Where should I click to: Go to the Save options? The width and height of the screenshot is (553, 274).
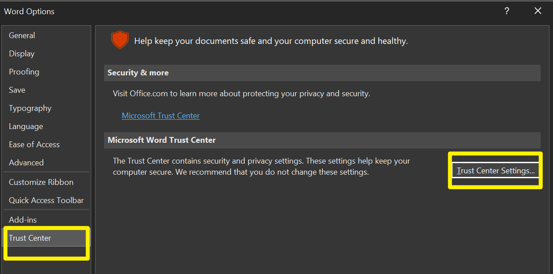coord(17,90)
